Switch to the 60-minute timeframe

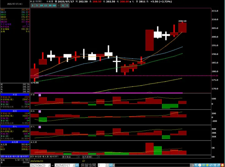coord(54,5)
